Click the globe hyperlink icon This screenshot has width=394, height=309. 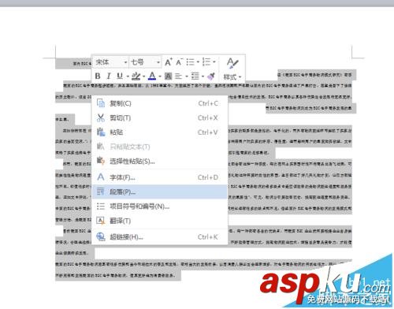pos(101,236)
